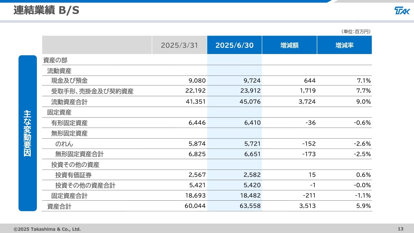Image resolution: width=414 pixels, height=233 pixels.
Task: Click the change amount -173
Action: click(309, 154)
